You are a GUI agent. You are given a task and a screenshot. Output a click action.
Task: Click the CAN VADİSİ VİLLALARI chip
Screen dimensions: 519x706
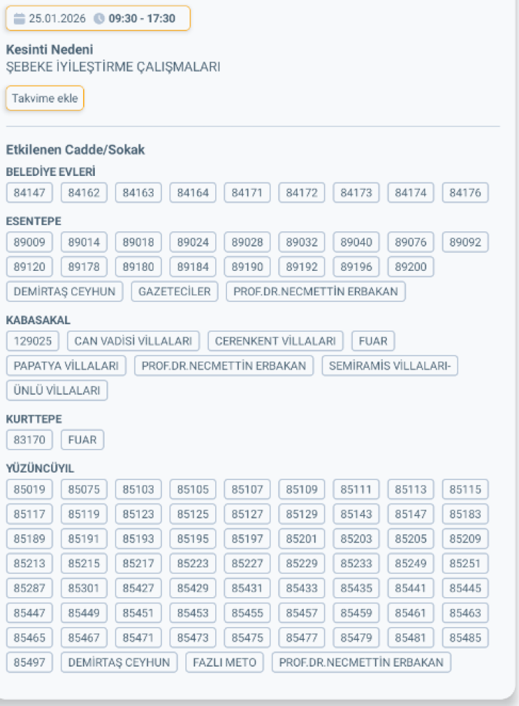pos(134,341)
